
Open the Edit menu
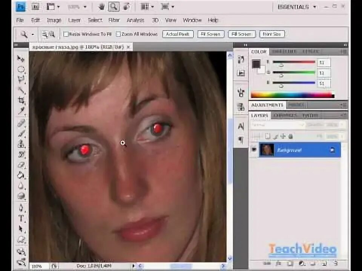(35, 20)
